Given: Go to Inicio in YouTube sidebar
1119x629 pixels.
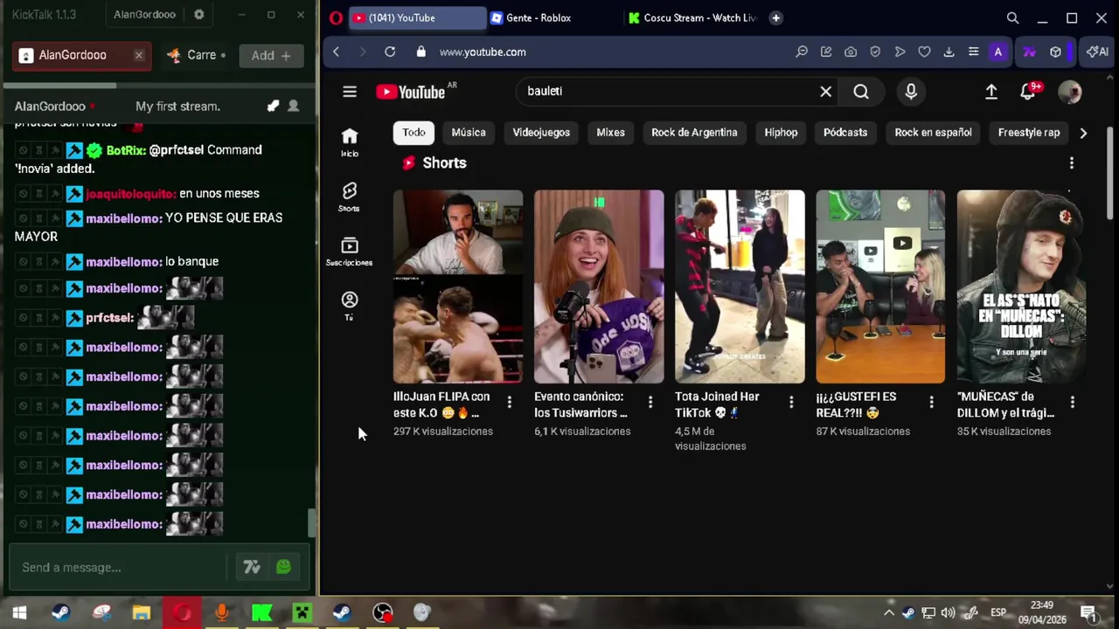Looking at the screenshot, I should point(350,142).
